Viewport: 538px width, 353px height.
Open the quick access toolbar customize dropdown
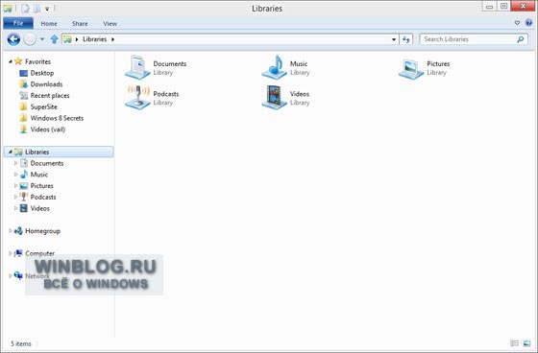pyautogui.click(x=47, y=9)
